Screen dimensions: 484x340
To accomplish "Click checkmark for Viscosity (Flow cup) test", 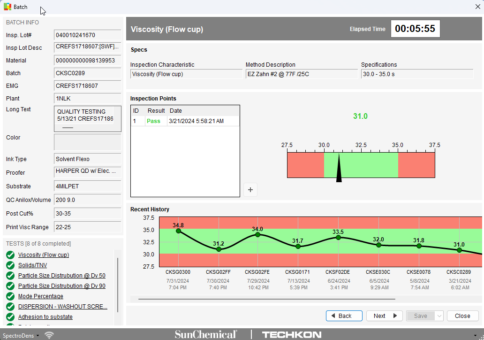I will point(10,255).
